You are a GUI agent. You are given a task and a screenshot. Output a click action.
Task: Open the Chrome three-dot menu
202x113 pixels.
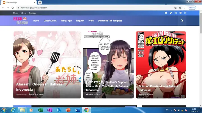coord(199,8)
